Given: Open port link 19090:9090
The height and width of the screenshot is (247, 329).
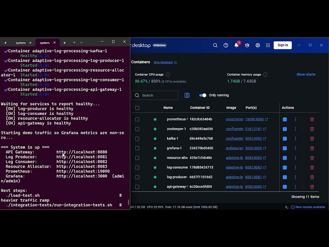Looking at the screenshot, I should coord(257,119).
